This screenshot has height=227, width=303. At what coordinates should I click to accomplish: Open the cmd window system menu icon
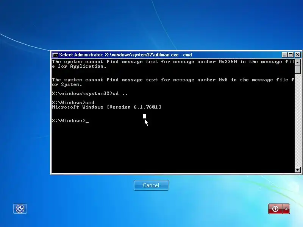(55, 55)
